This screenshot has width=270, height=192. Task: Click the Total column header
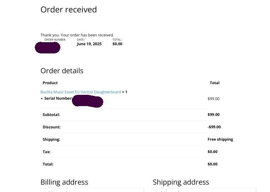[x=214, y=83]
